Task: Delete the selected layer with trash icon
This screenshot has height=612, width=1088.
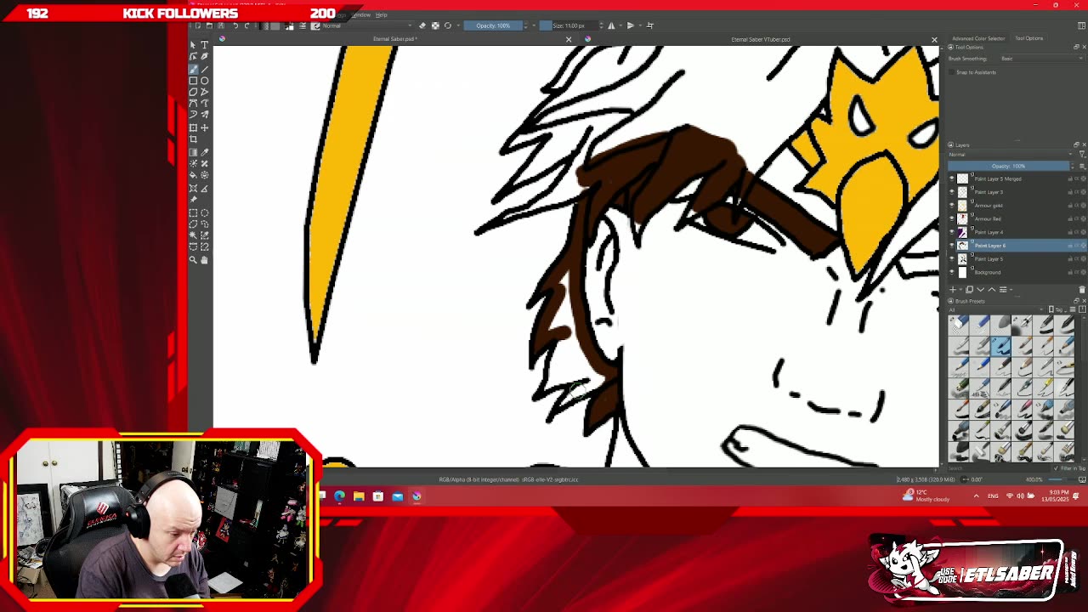Action: point(1082,289)
